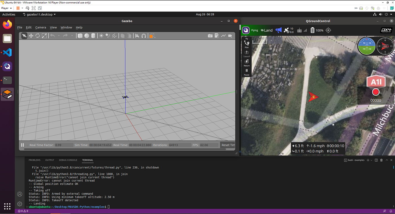
Task: Pause the Gazebo simulation
Action: point(22,145)
